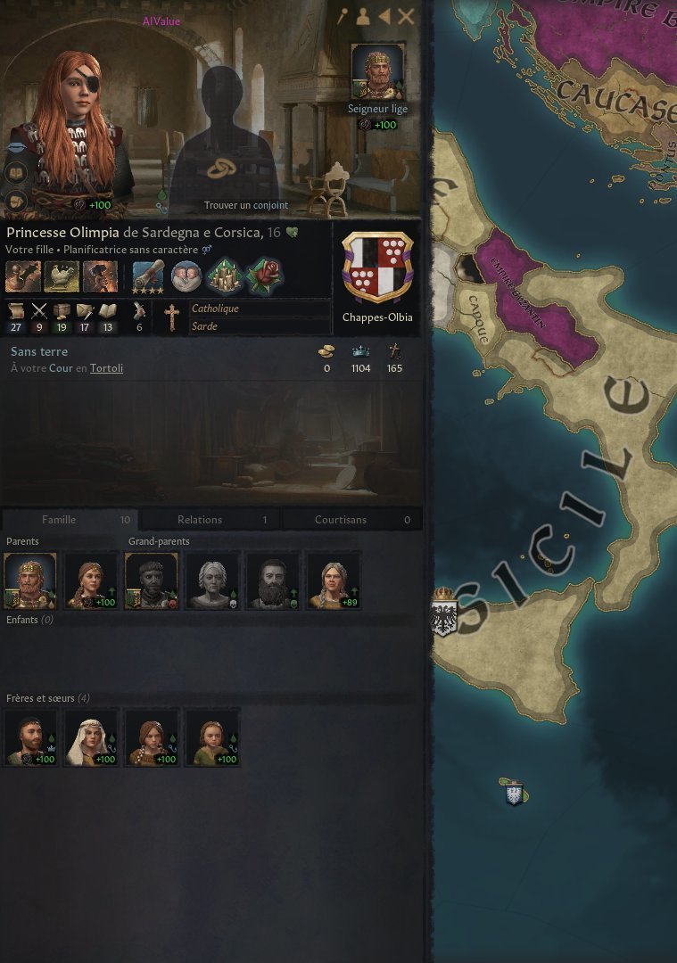Viewport: 677px width, 963px height.
Task: Select the white-veiled sibling portrait
Action: point(91,737)
